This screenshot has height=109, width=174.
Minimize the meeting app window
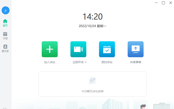point(156,3)
